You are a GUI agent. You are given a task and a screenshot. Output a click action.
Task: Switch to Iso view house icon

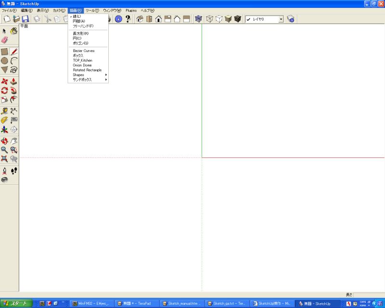point(140,19)
